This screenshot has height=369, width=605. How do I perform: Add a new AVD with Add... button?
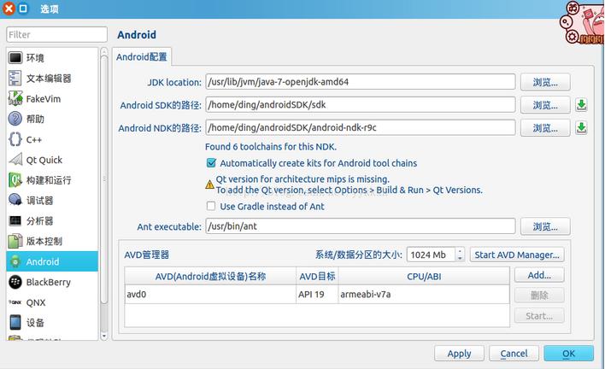pos(539,275)
